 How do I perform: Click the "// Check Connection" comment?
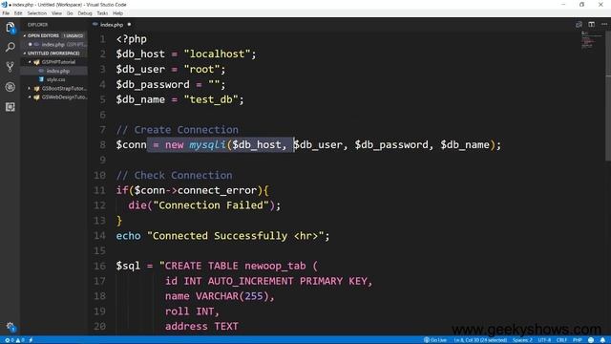[174, 175]
